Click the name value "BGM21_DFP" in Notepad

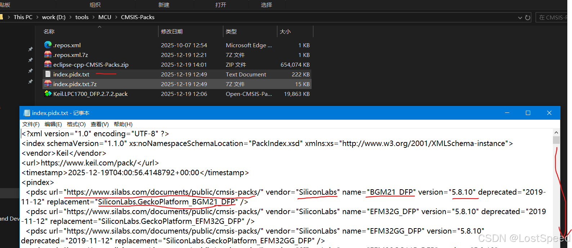[x=391, y=192]
